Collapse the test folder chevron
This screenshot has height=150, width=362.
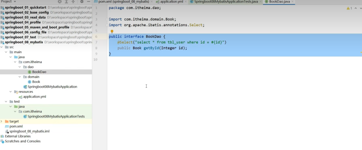[6, 102]
